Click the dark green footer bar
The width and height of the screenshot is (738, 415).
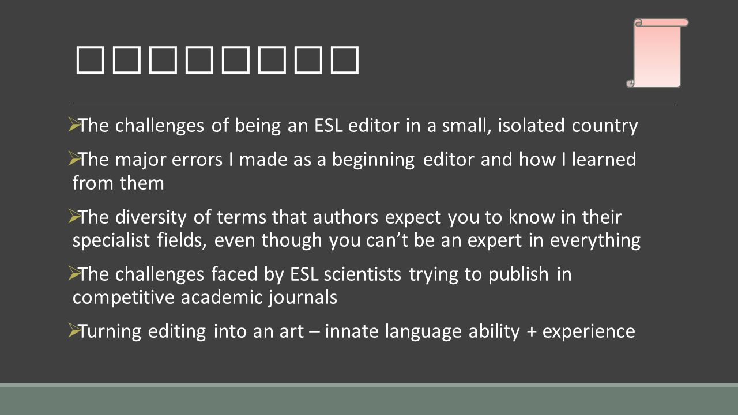369,401
